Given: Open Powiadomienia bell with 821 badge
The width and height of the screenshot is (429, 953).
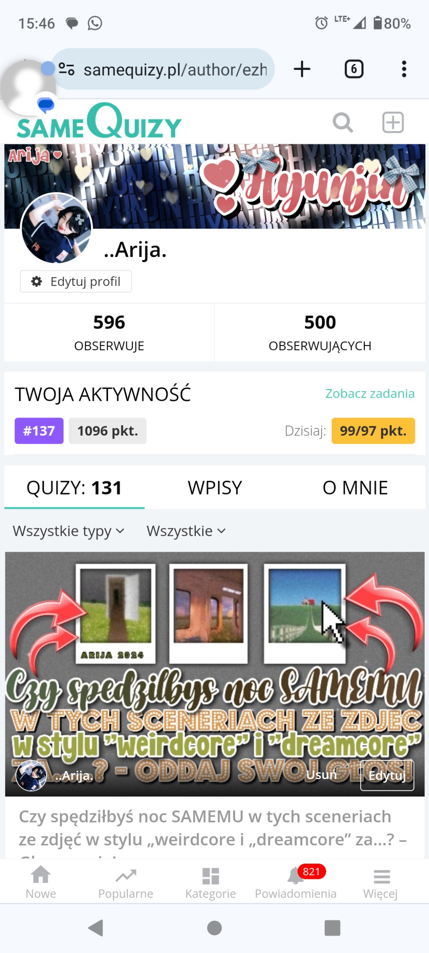Looking at the screenshot, I should [296, 882].
